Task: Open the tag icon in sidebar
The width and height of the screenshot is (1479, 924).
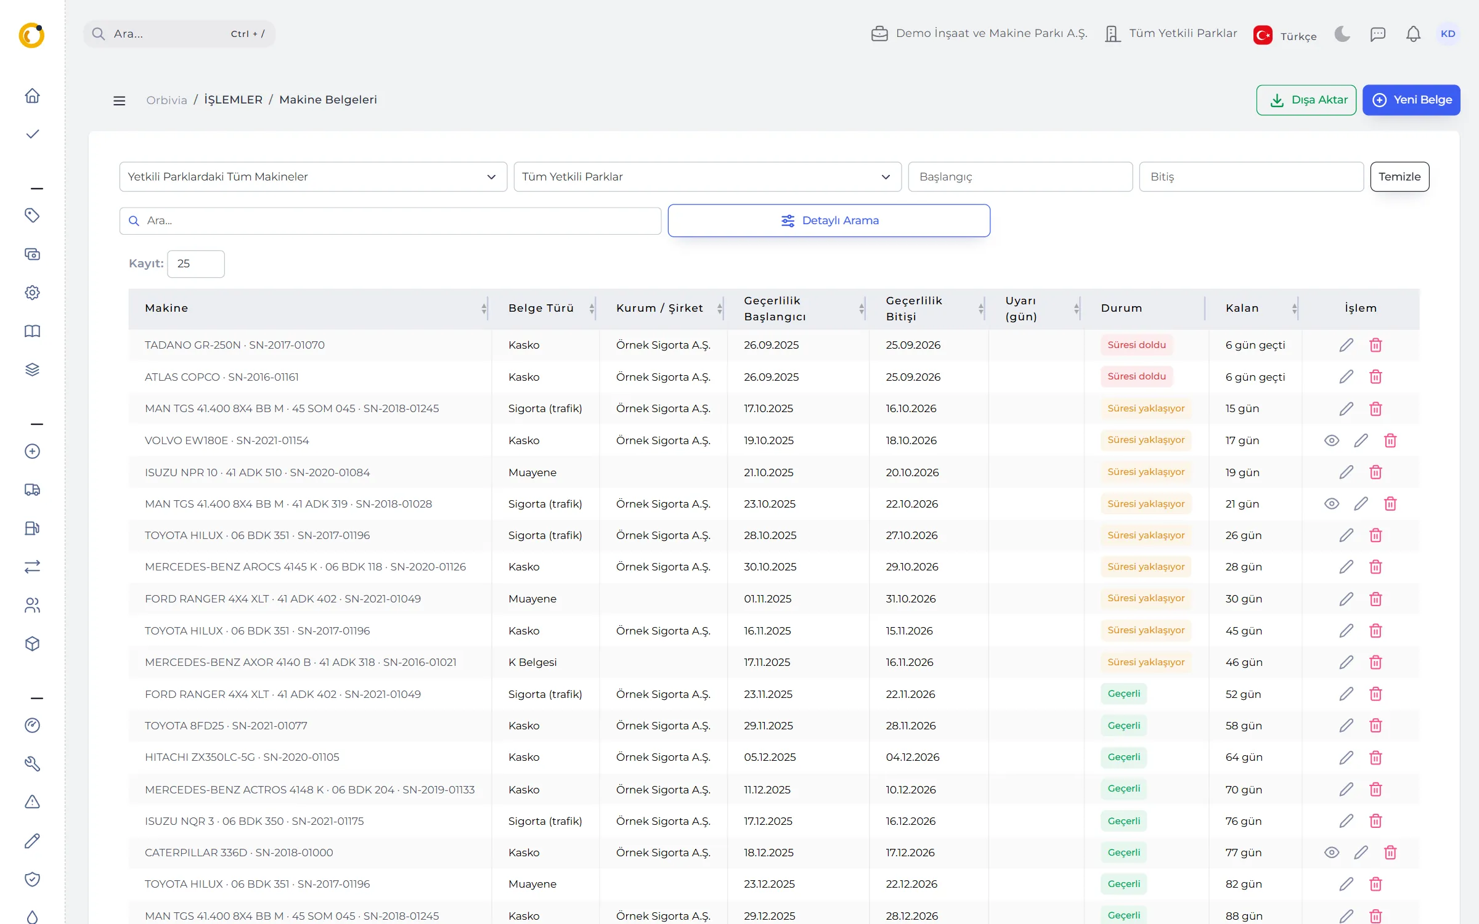Action: [x=32, y=215]
